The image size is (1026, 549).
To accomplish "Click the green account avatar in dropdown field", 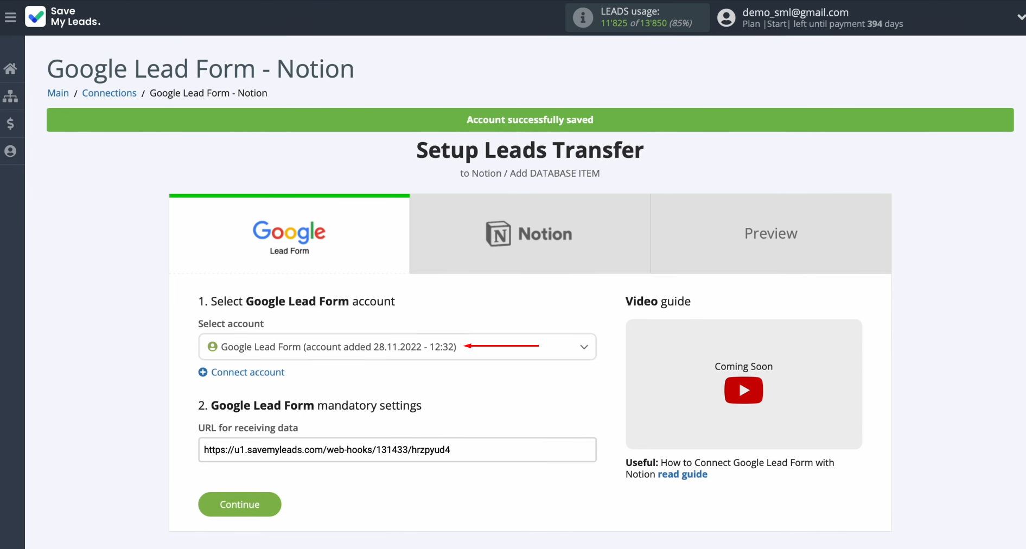I will 213,346.
